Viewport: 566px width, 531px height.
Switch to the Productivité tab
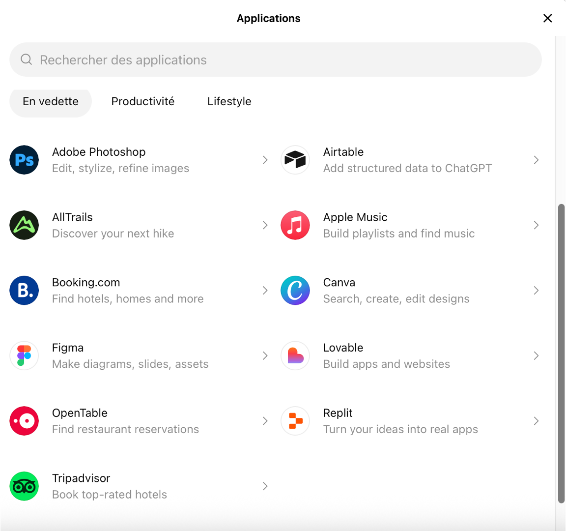click(x=143, y=101)
